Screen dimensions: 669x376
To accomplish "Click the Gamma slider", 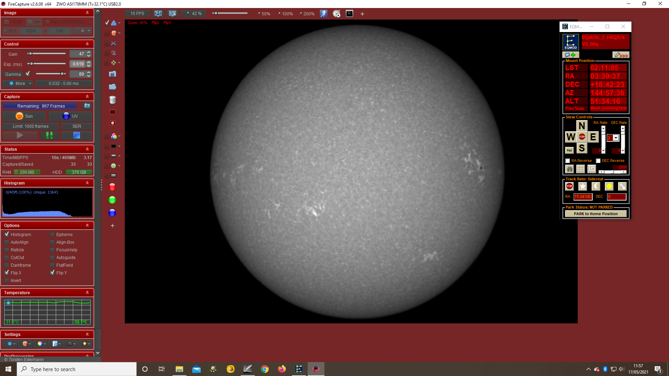I will tap(51, 74).
